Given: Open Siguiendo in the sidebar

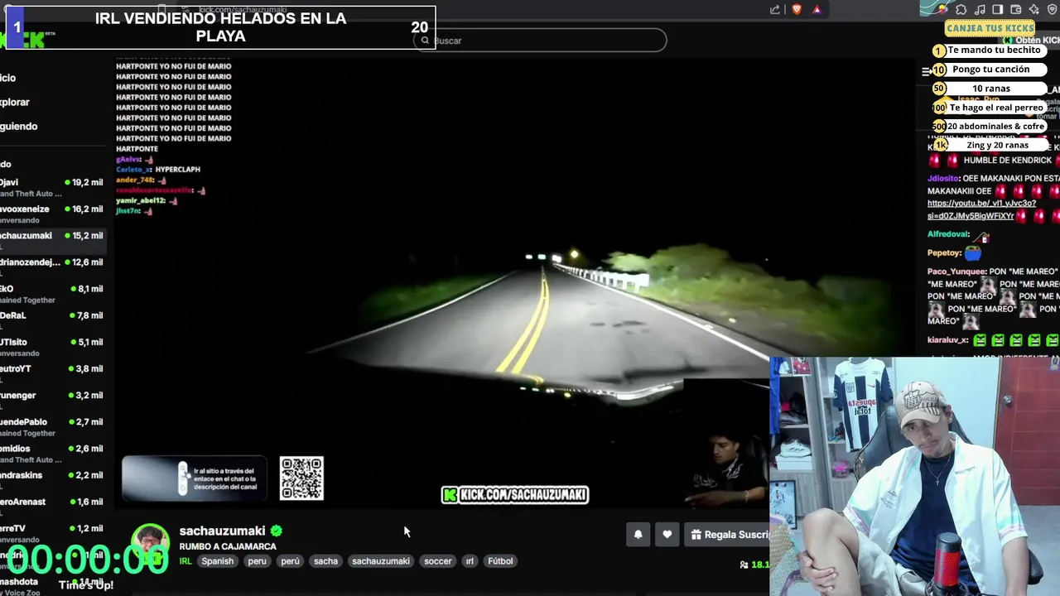Looking at the screenshot, I should tap(19, 126).
